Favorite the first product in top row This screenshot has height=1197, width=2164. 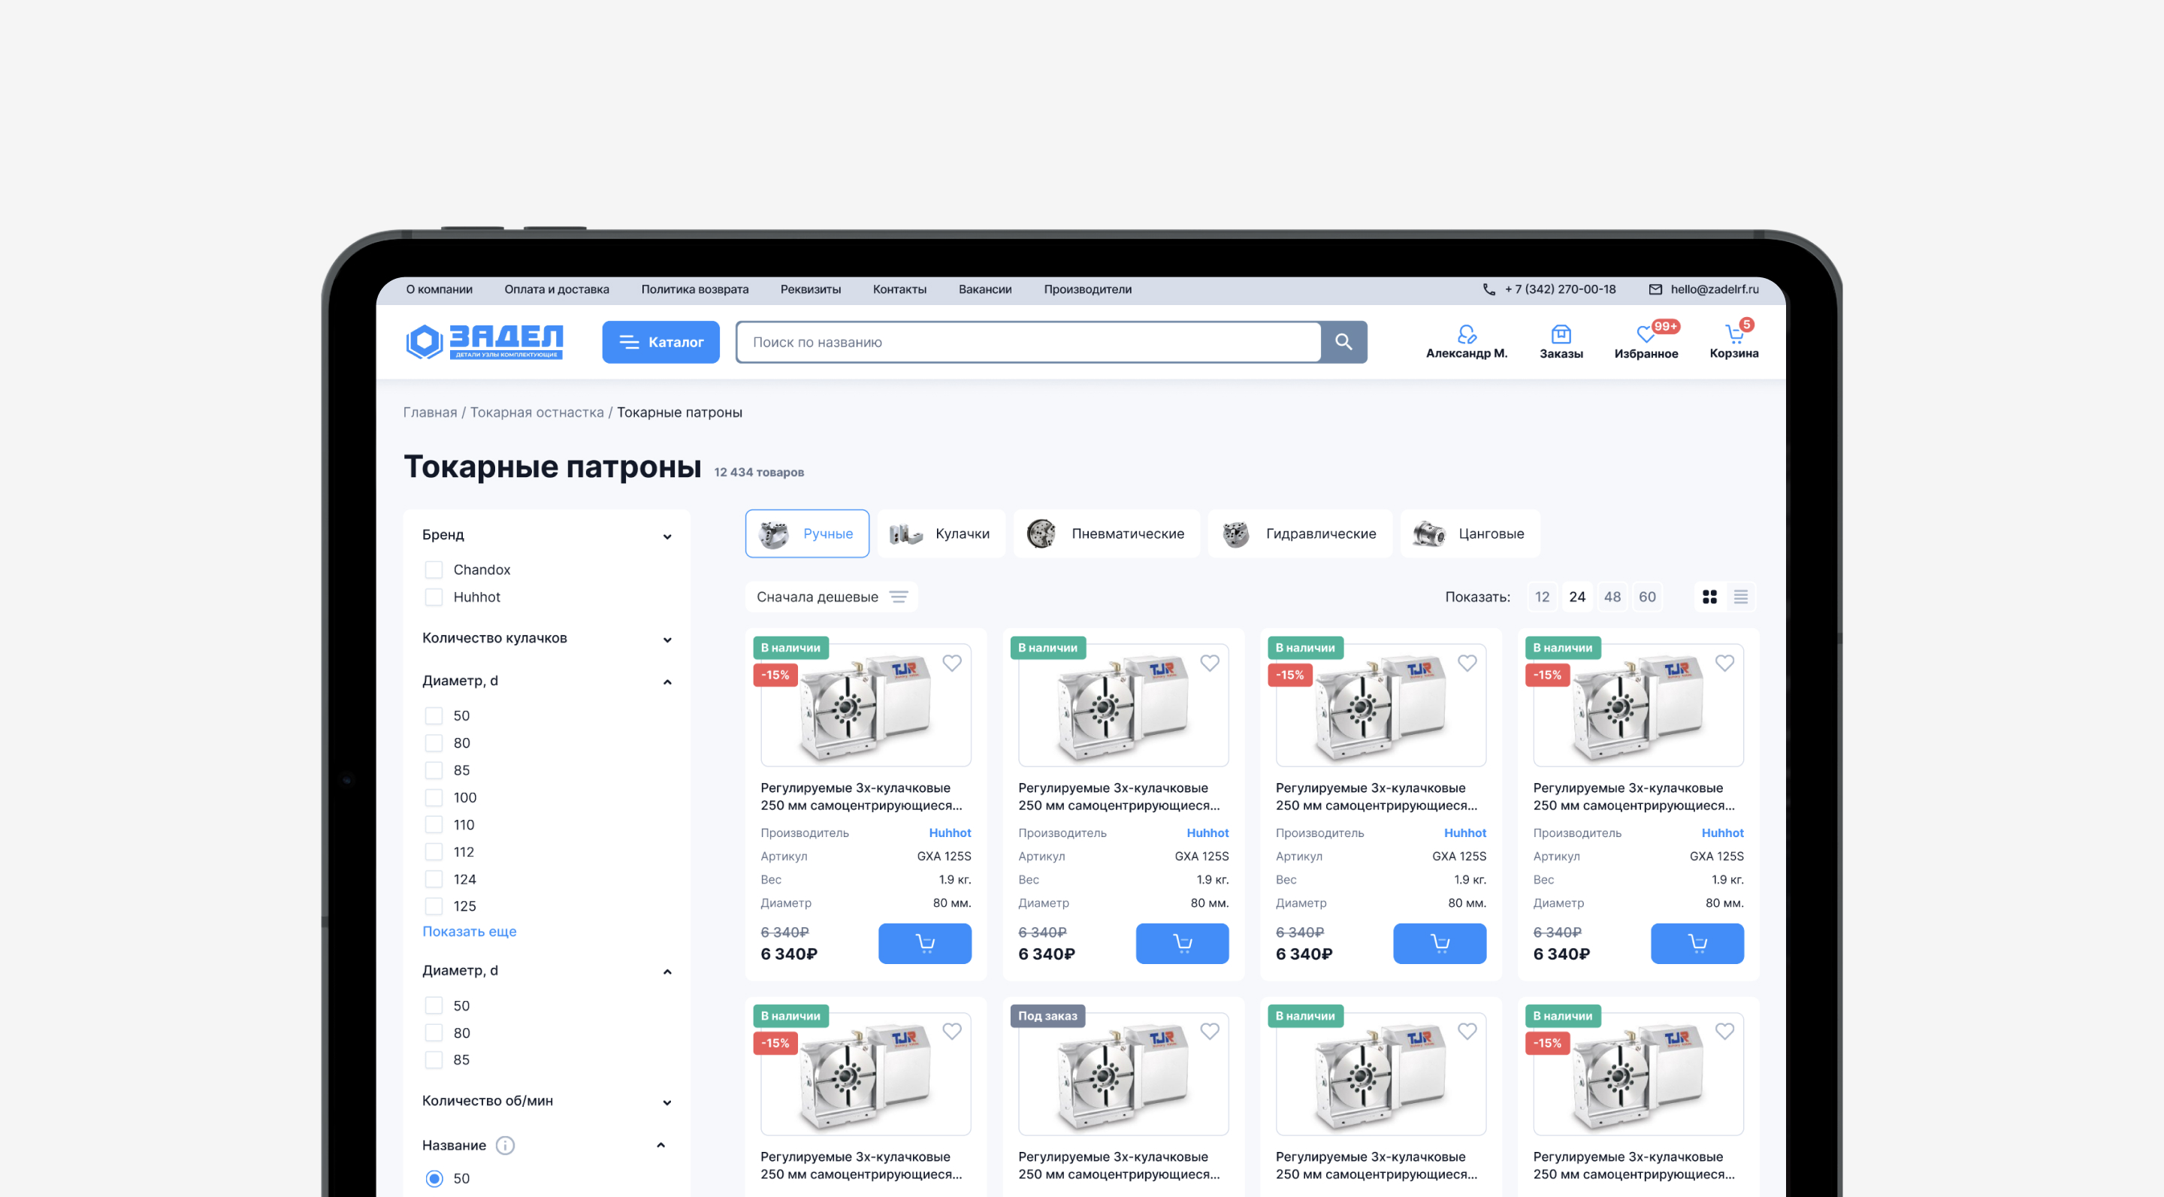tap(952, 663)
